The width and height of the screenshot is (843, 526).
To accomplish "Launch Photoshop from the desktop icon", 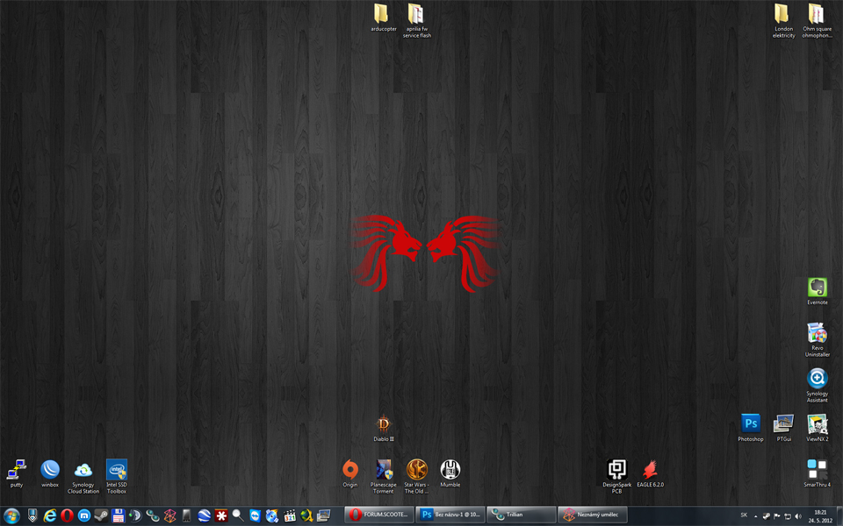I will [750, 425].
